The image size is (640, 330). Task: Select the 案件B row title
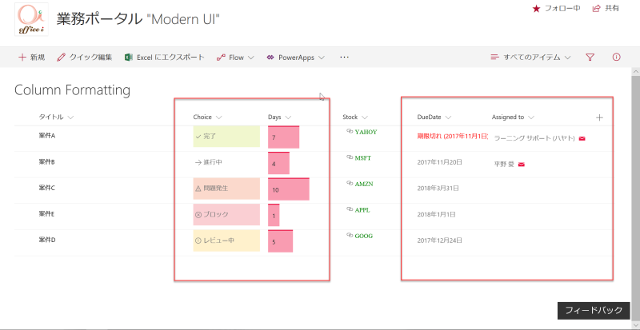point(47,162)
